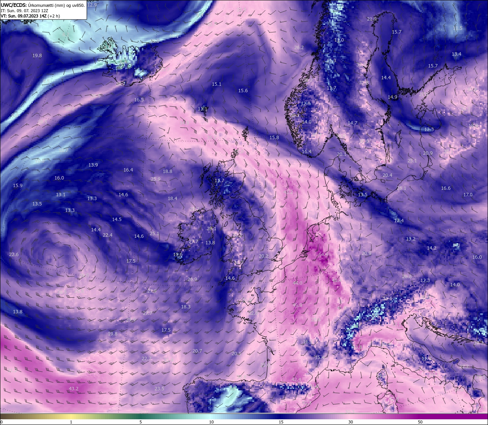Click the 16.6 value label
Screen dimensions: 488x425
click(446, 188)
